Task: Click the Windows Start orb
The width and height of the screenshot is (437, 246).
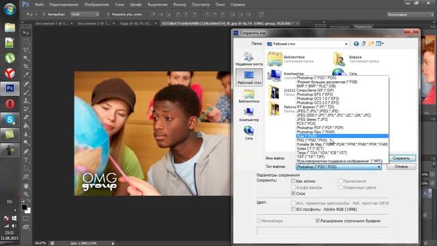Action: tap(10, 9)
